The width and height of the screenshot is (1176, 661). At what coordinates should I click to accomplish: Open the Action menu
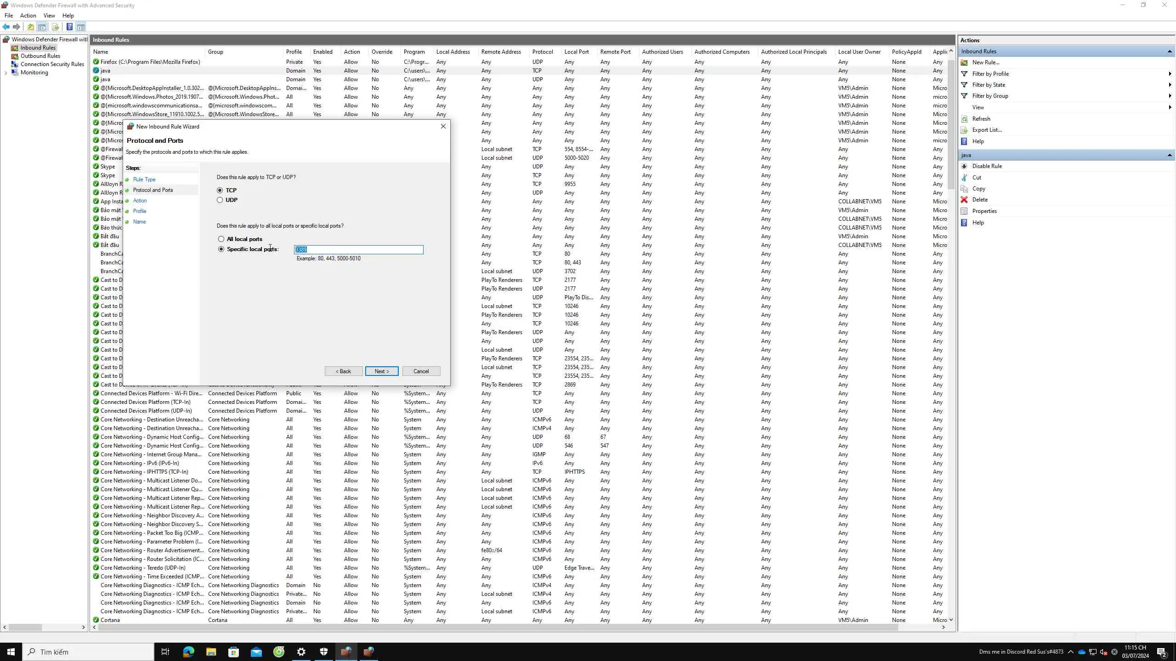(28, 16)
